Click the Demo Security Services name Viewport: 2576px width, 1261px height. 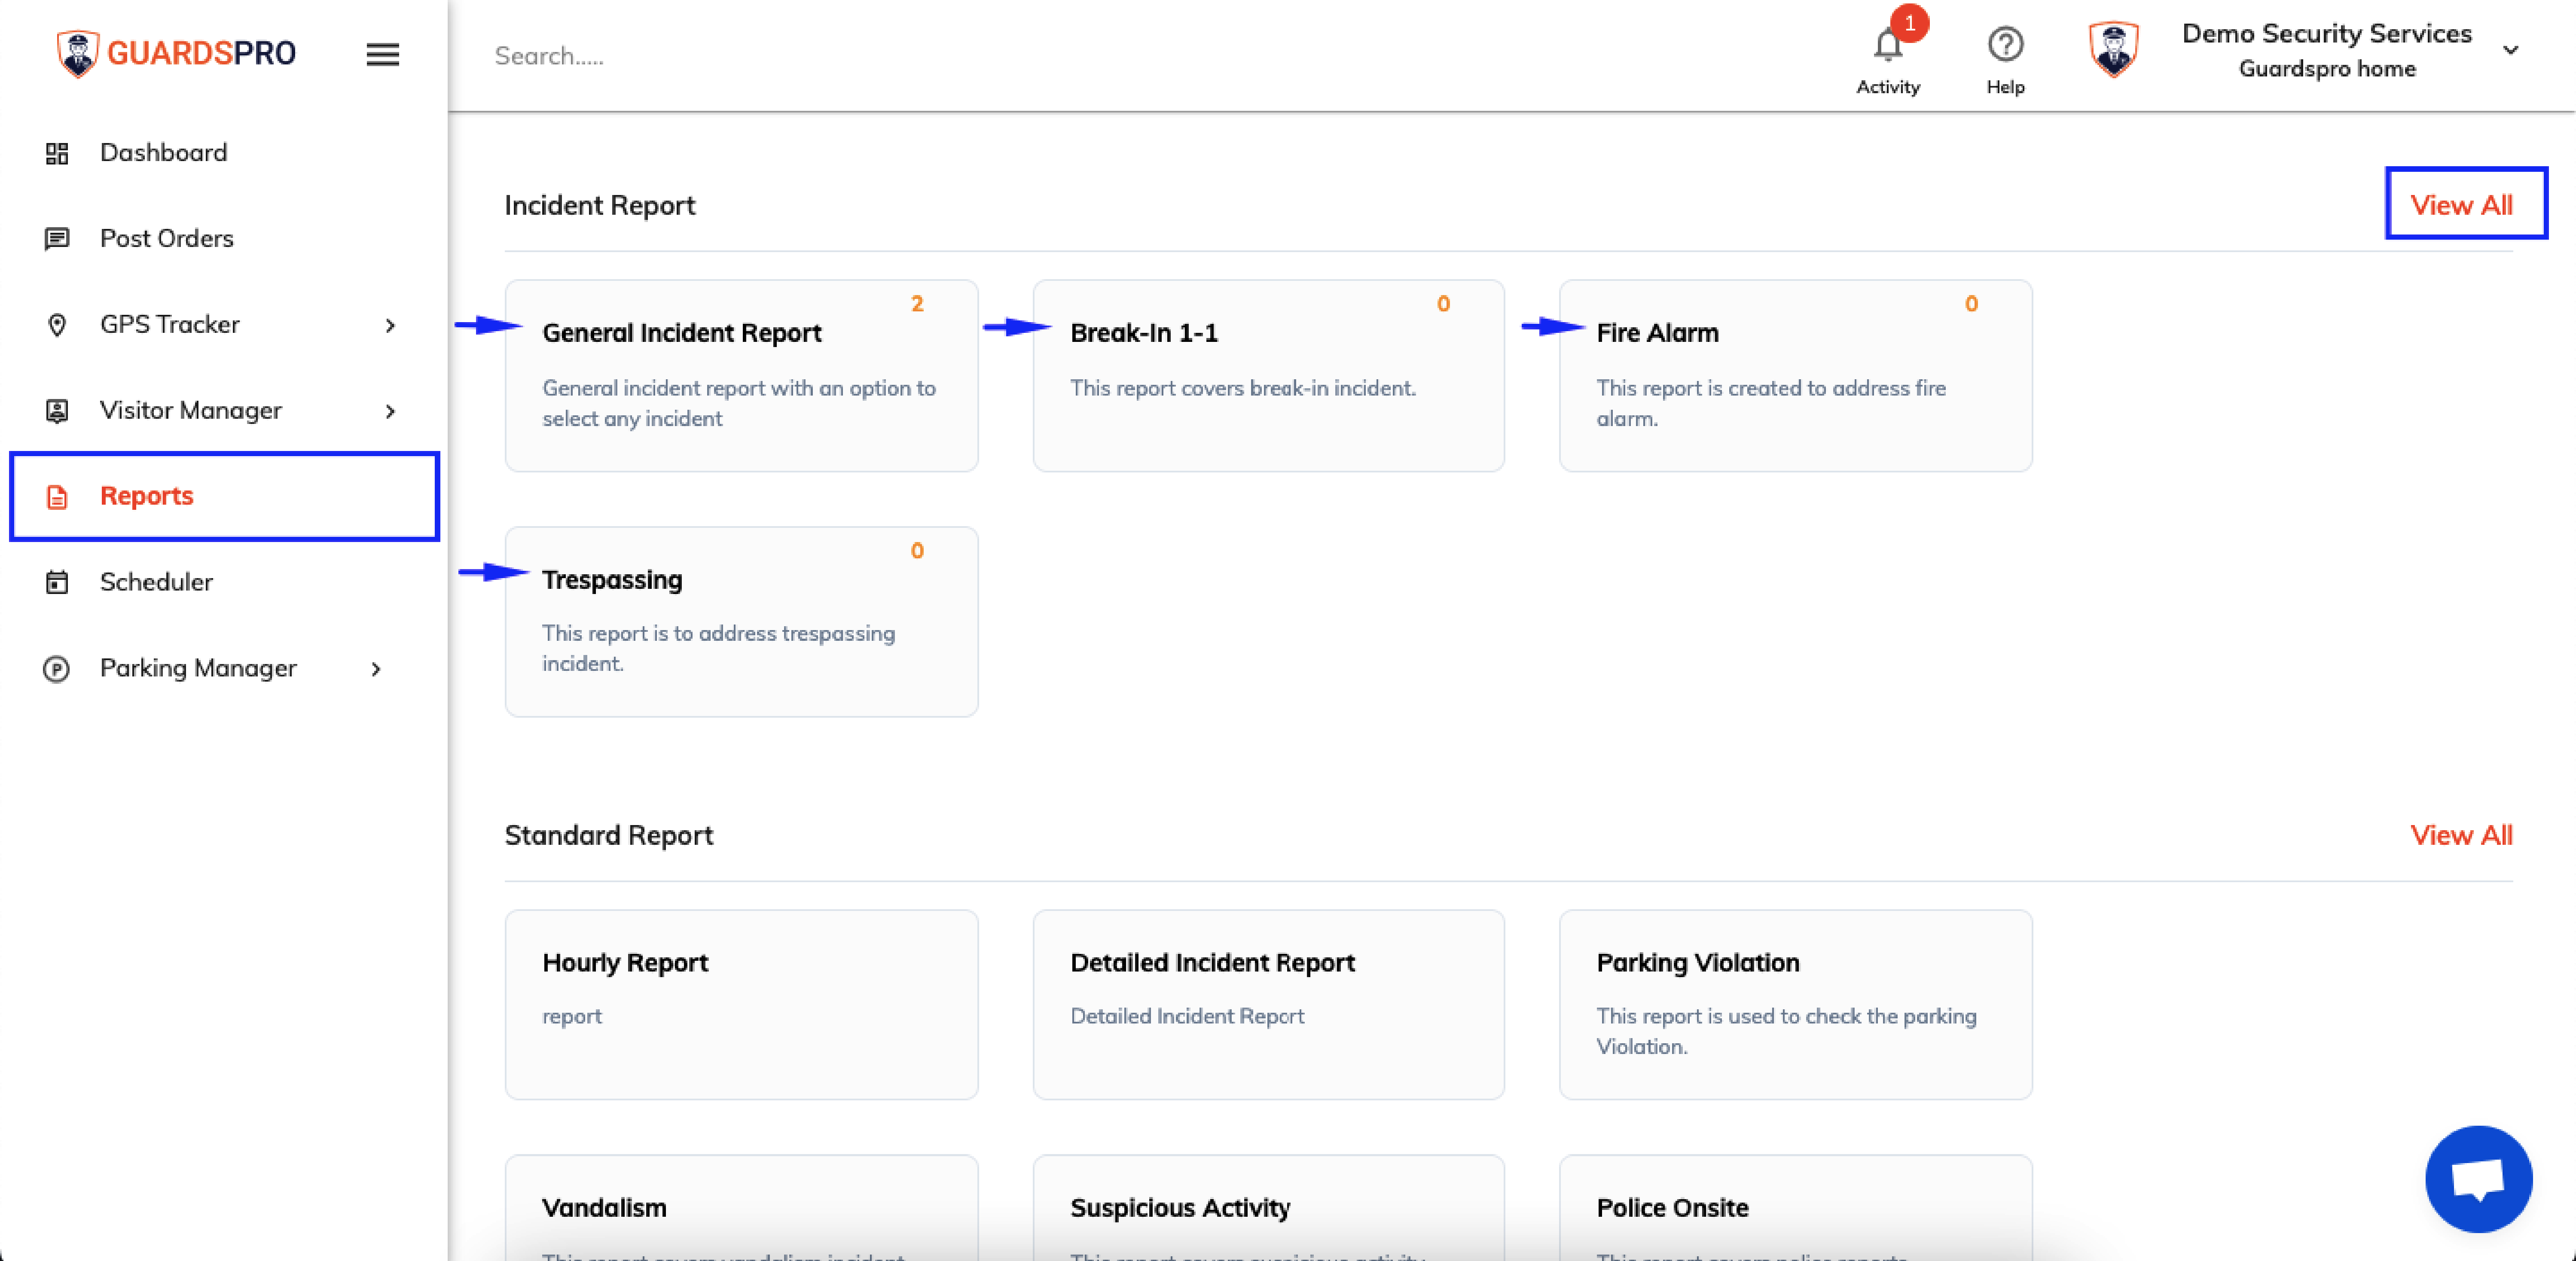pos(2326,34)
